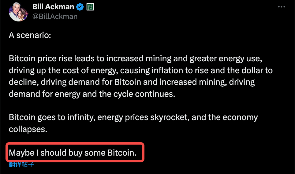Click the line starting "Bitcoin goes to infinity"
Screen dimensions: 295x174
[x=133, y=117]
